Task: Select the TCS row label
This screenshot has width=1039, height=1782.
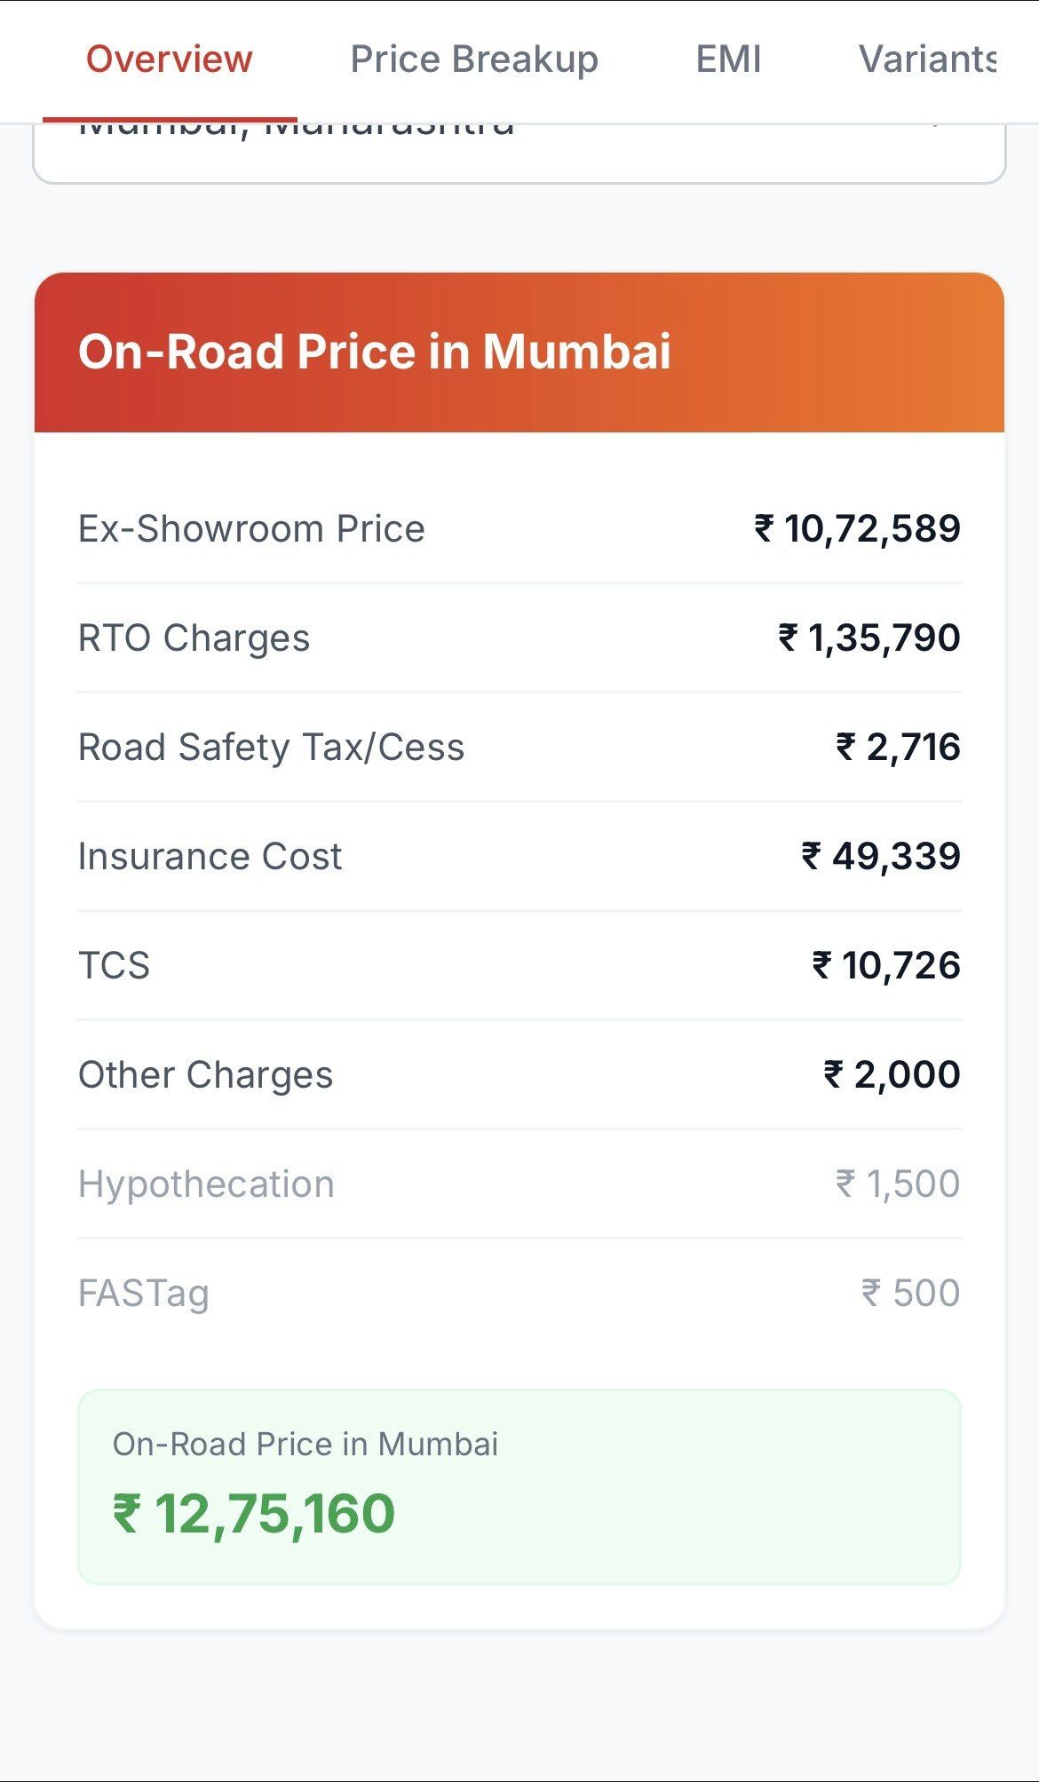Action: 115,966
